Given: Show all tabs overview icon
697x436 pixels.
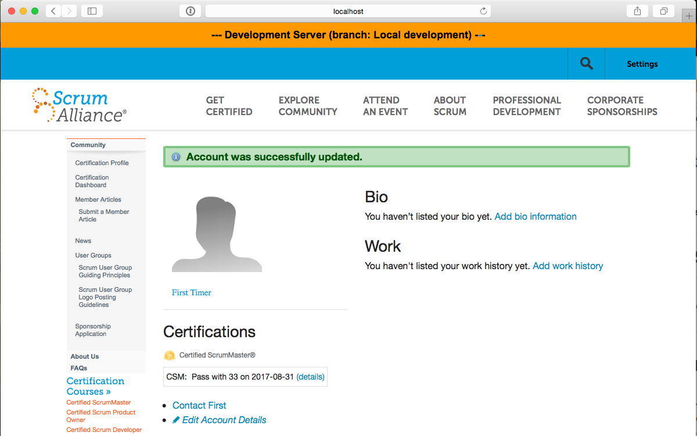Looking at the screenshot, I should 663,11.
